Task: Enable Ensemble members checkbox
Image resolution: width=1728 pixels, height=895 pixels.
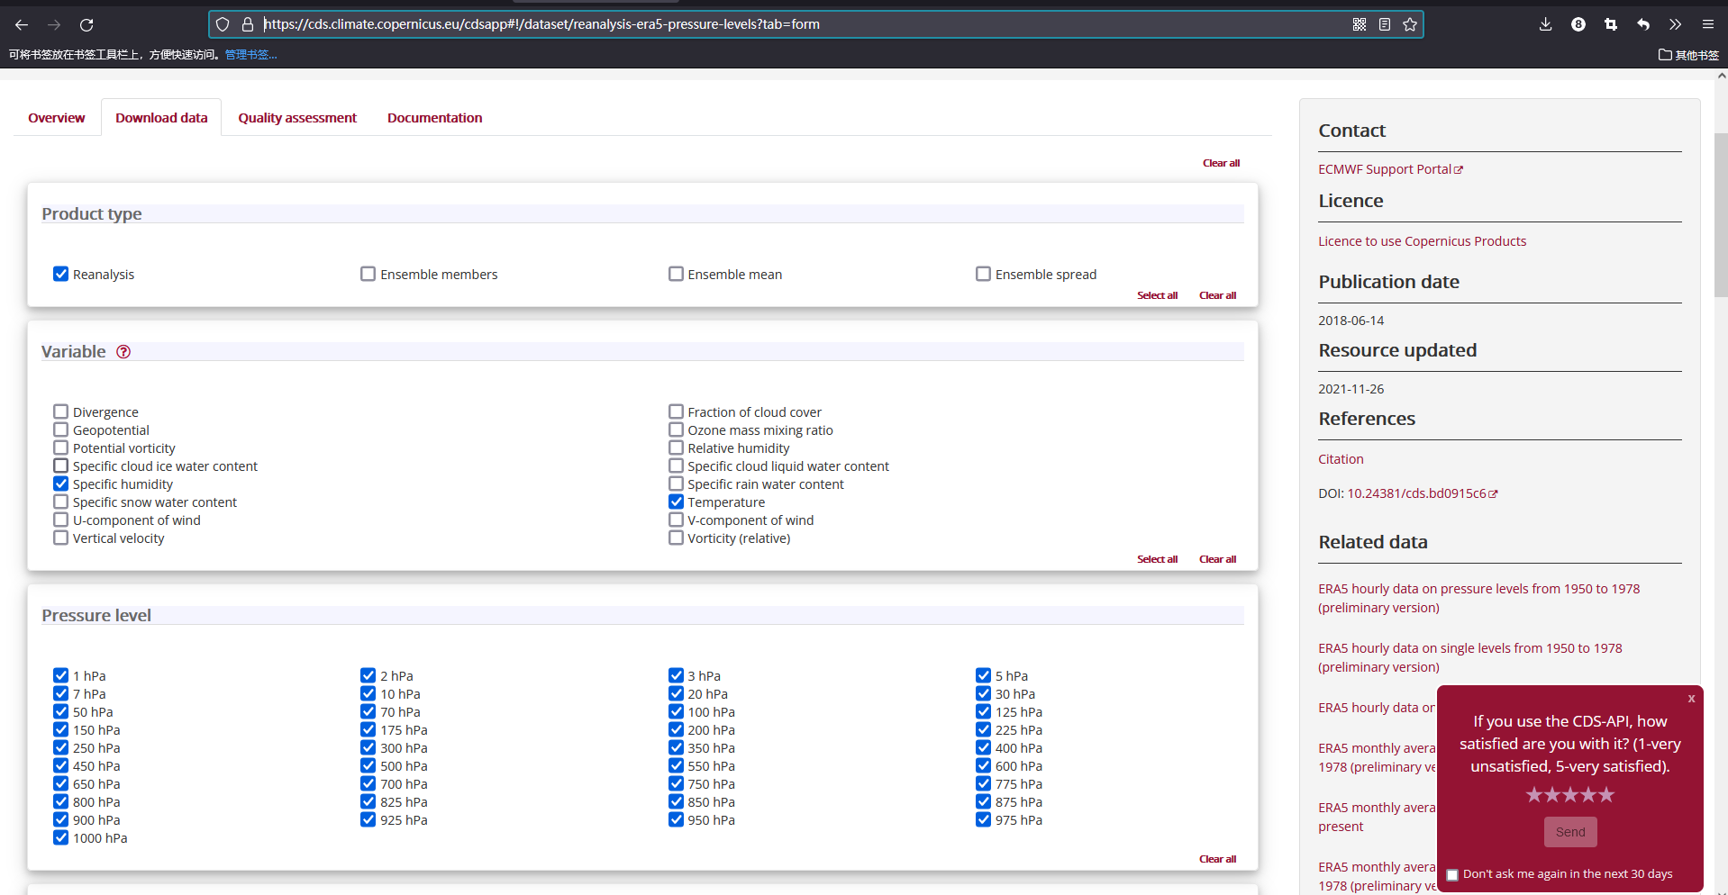Action: tap(368, 274)
